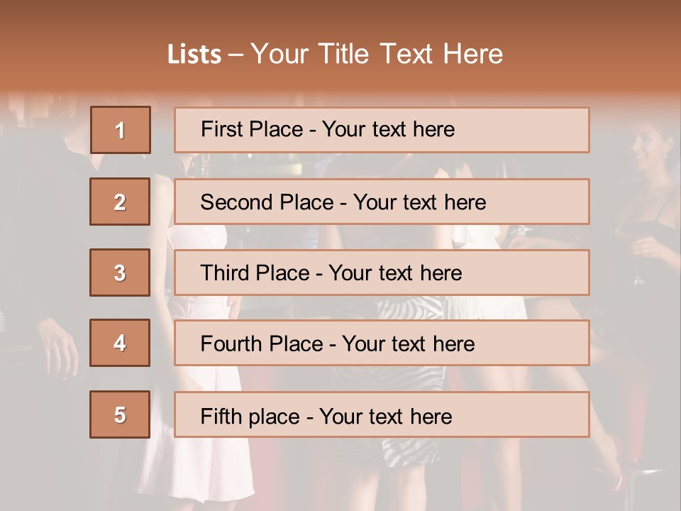
Task: Select the number 3 box
Action: coord(120,273)
